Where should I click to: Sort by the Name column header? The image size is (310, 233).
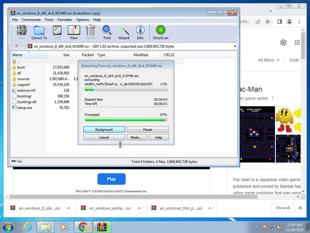(28, 55)
